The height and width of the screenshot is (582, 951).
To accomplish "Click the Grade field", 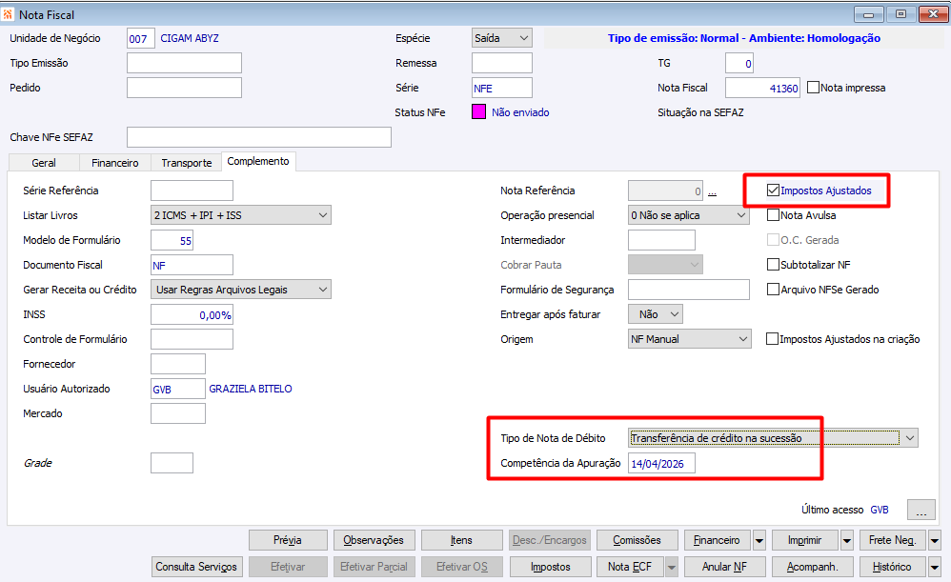I will pos(172,463).
